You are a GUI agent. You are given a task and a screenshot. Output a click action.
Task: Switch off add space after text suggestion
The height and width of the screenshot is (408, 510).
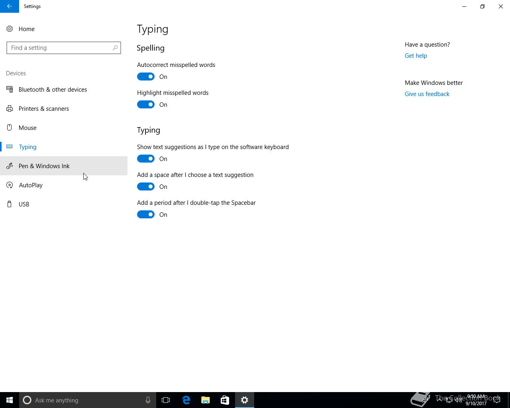coord(146,186)
